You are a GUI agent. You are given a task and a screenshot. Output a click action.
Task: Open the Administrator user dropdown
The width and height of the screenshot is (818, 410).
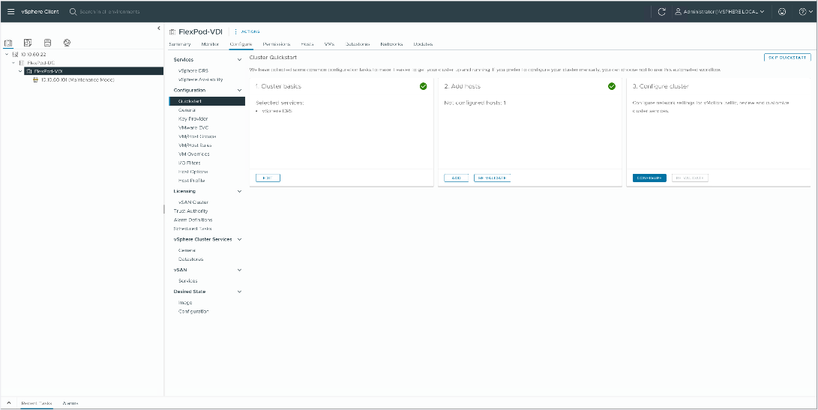pos(719,11)
